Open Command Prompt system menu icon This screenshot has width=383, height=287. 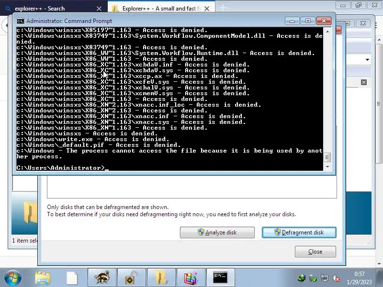(21, 21)
